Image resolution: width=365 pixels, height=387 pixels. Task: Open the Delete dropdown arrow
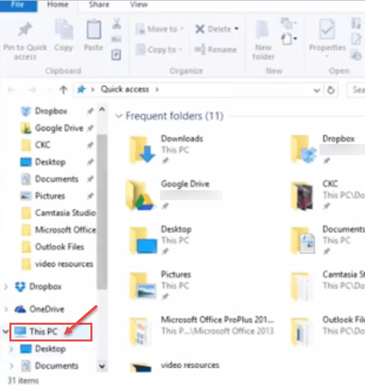[236, 29]
